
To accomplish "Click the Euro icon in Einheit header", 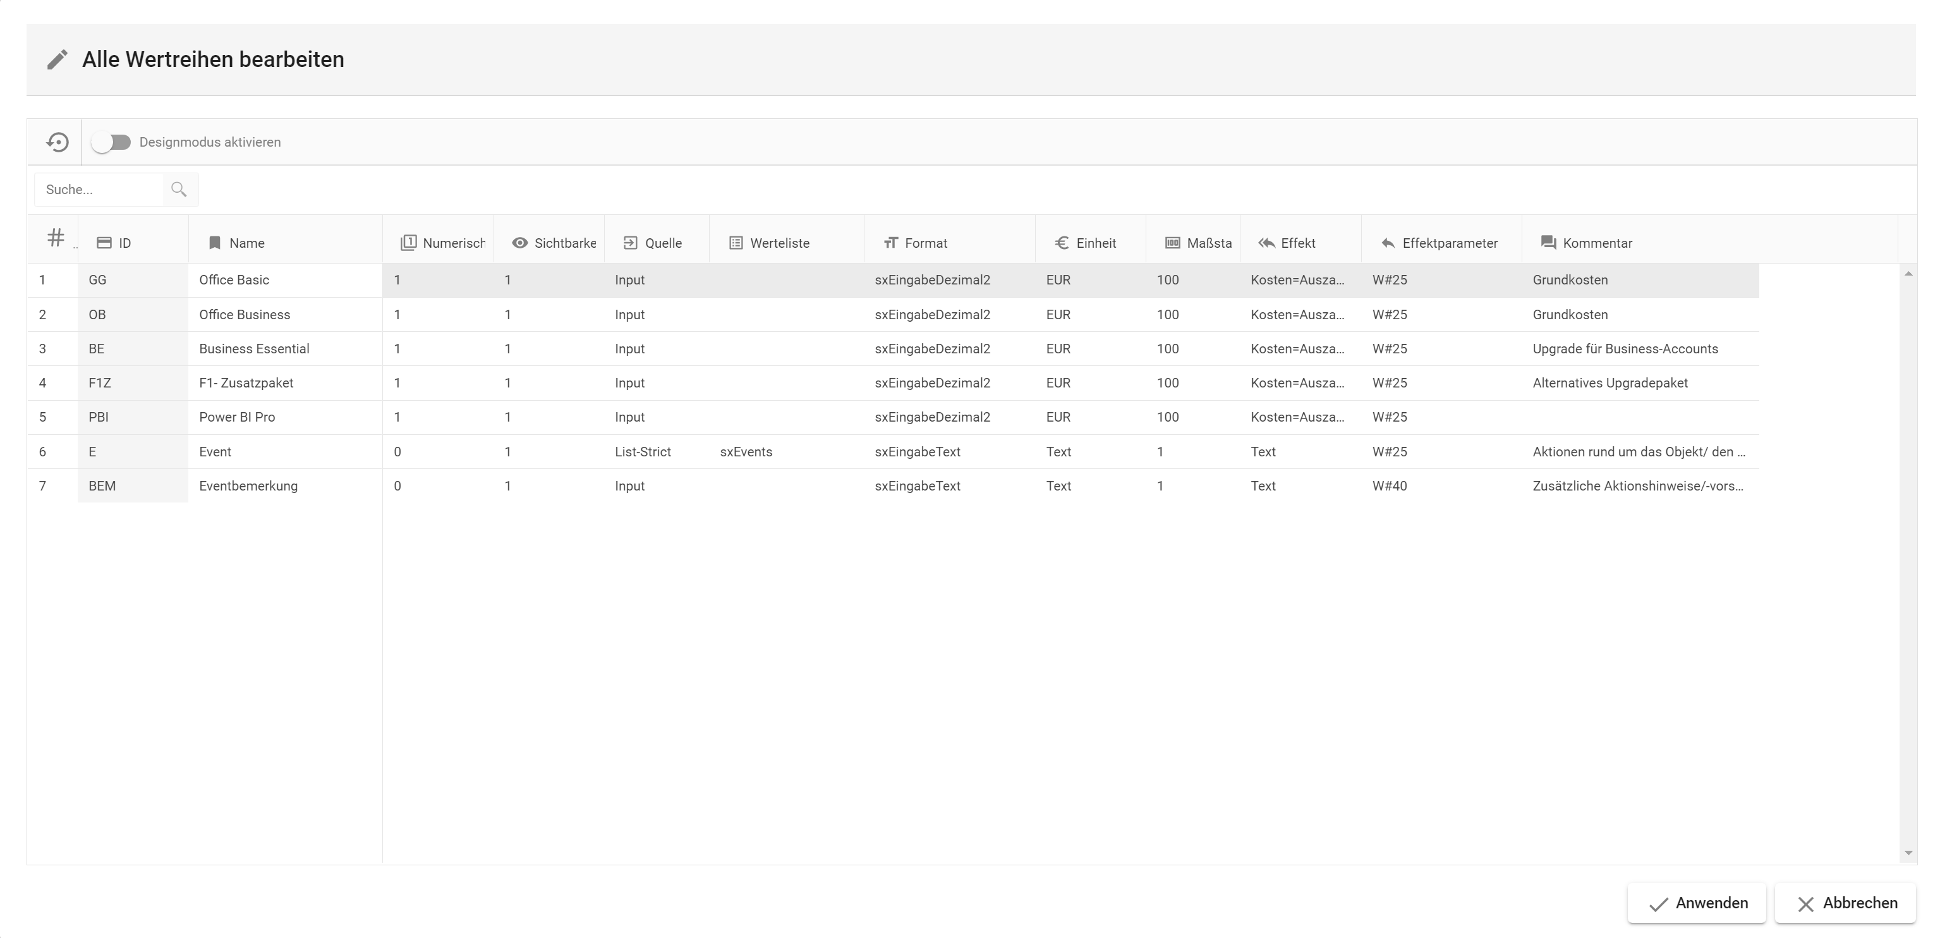I will click(1062, 243).
